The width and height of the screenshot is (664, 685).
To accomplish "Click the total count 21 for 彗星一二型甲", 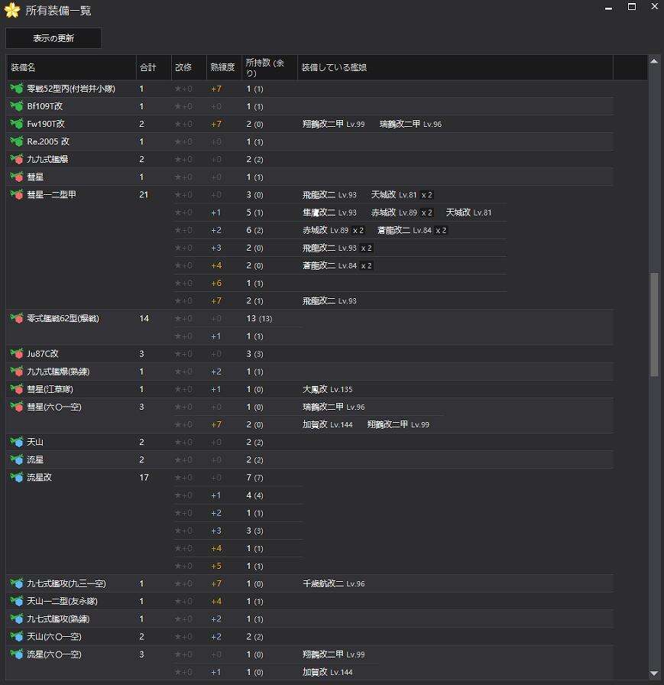I will coord(144,195).
